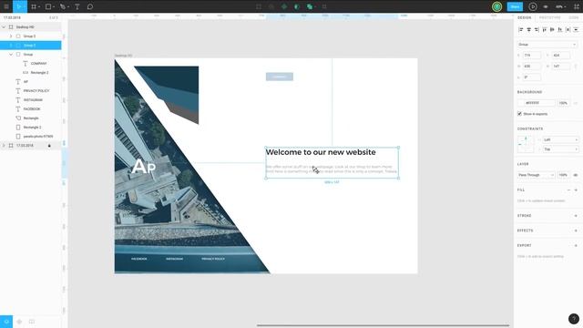The height and width of the screenshot is (328, 583).
Task: Toggle layer visibility eye in Layer section
Action: point(576,175)
